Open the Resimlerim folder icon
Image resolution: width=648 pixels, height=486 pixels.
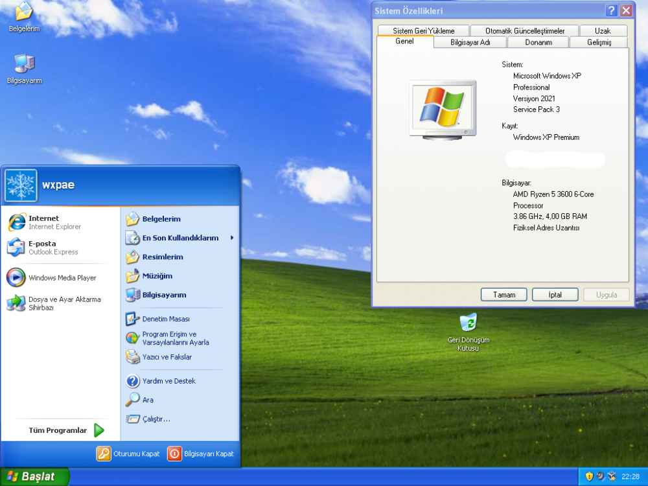coord(133,257)
